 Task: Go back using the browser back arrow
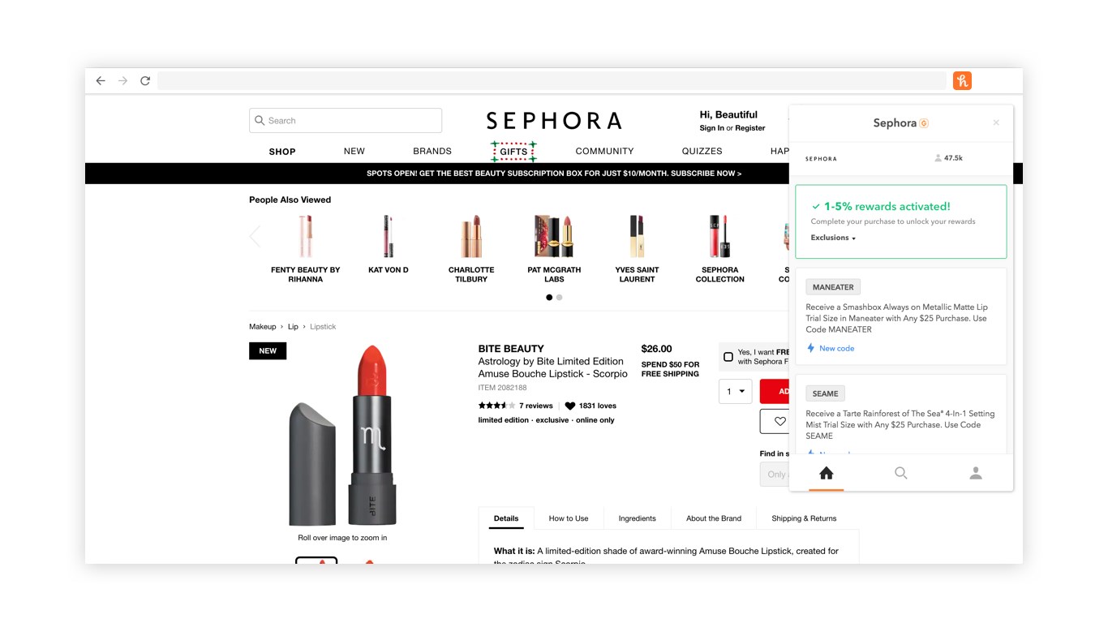click(101, 80)
